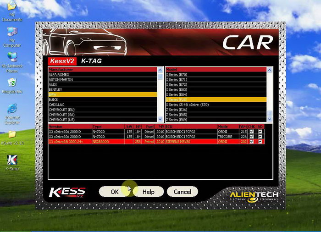321x232 pixels.
Task: Switch to the K-TAG tab
Action: click(x=91, y=61)
